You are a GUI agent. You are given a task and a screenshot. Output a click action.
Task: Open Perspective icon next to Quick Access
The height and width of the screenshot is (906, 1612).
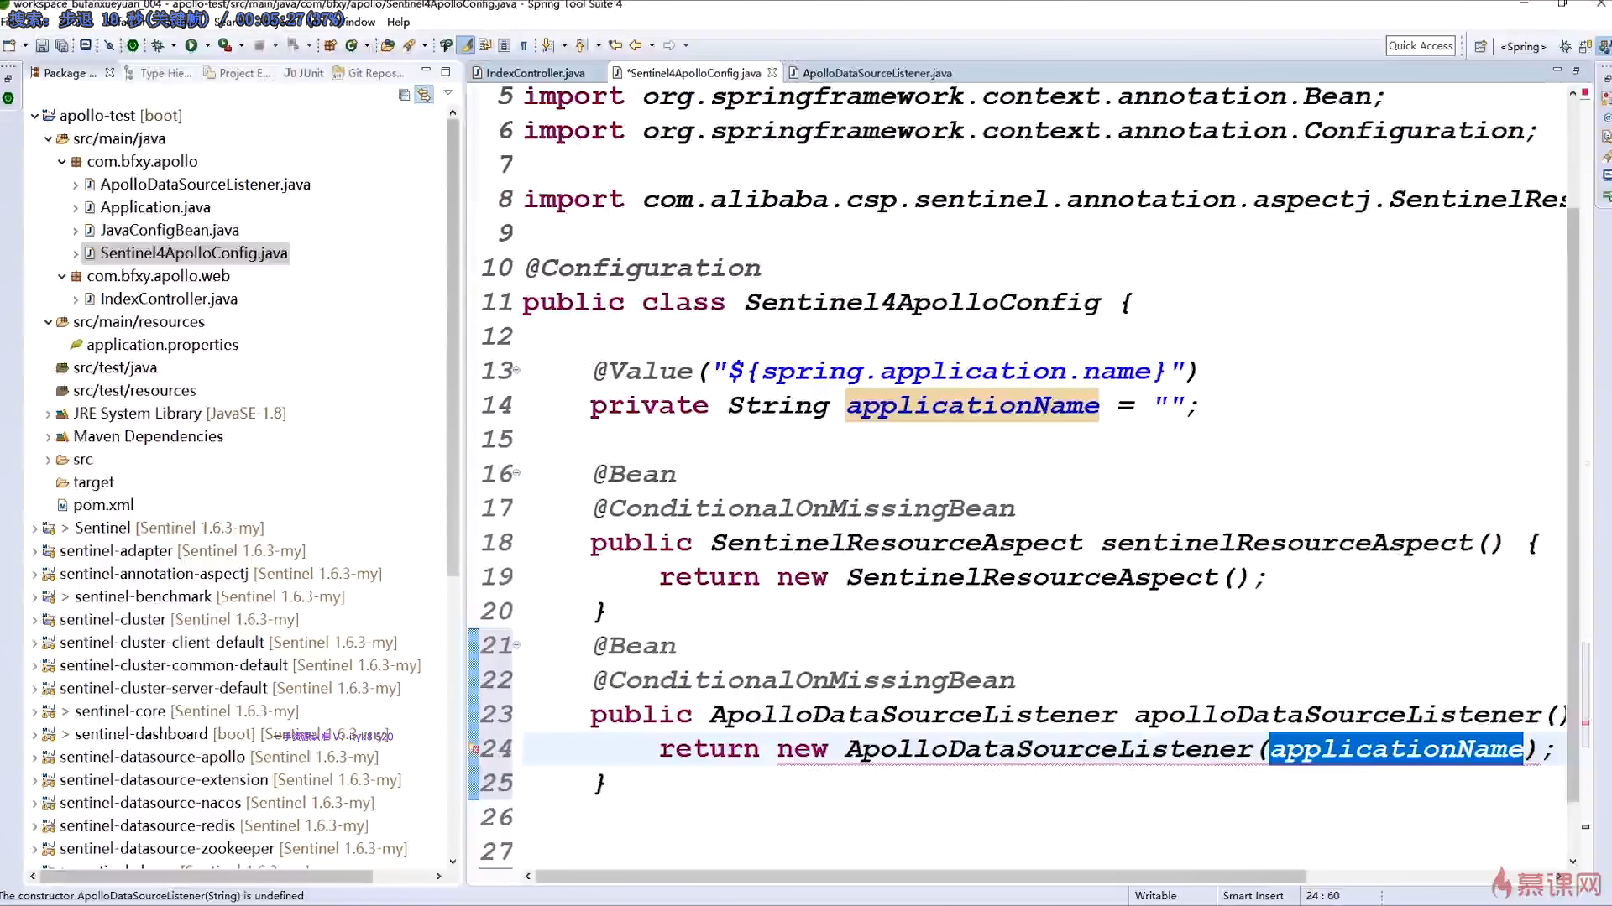pyautogui.click(x=1480, y=46)
